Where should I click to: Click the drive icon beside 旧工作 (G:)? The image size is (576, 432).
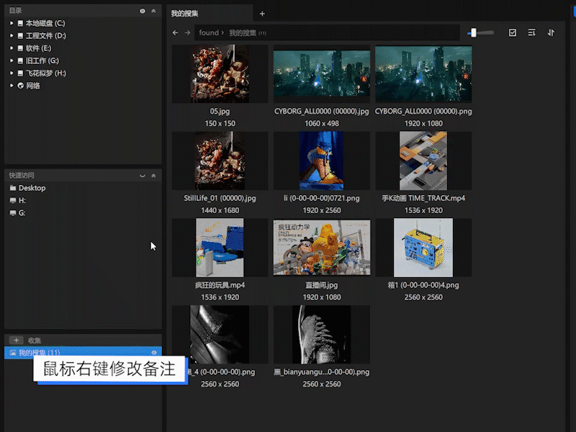(x=21, y=60)
